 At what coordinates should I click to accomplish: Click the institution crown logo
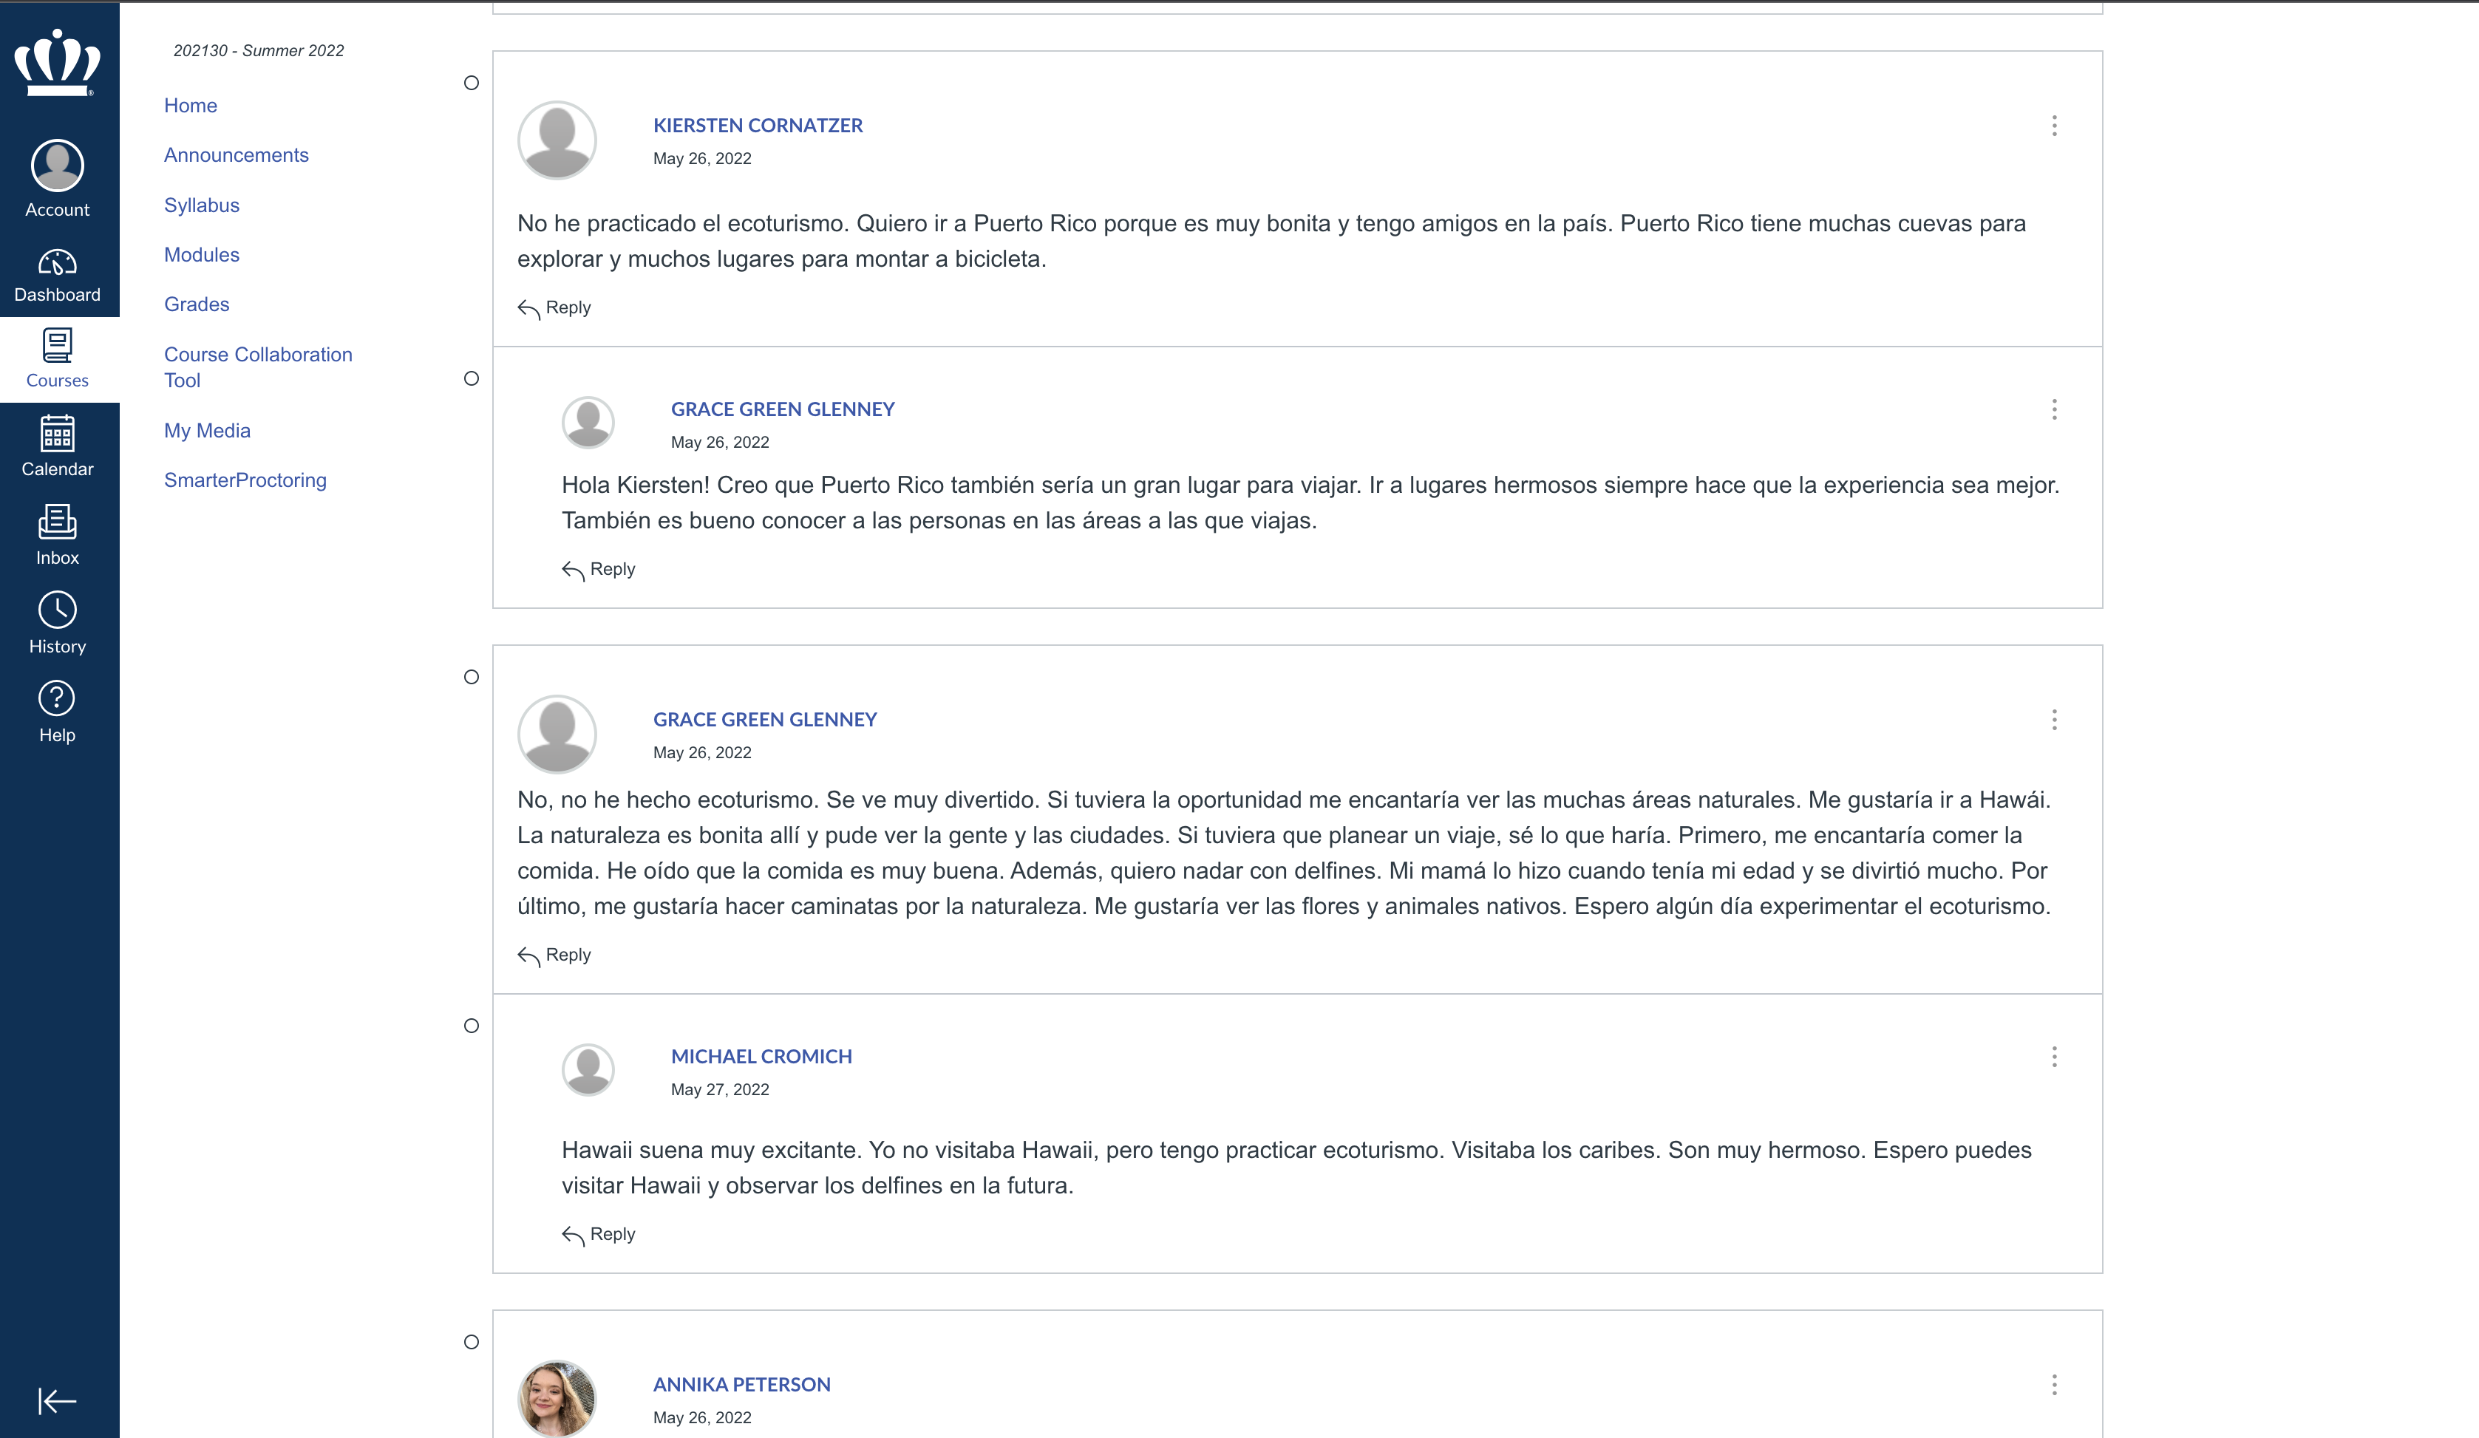(57, 62)
